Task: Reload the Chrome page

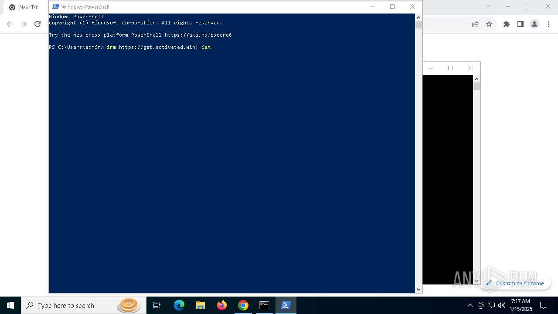Action: coord(37,24)
